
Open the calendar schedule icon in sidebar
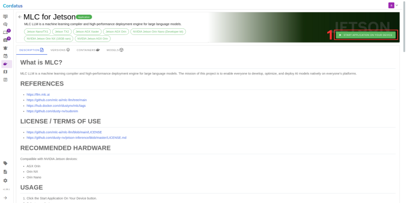(x=6, y=56)
